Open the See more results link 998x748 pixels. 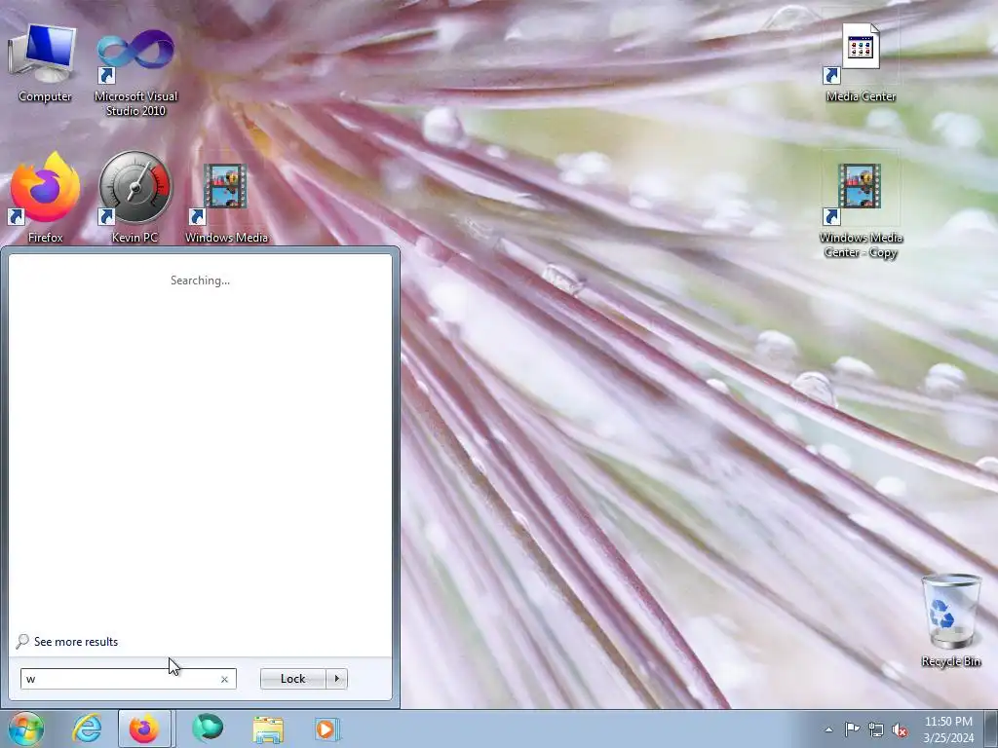click(x=76, y=642)
